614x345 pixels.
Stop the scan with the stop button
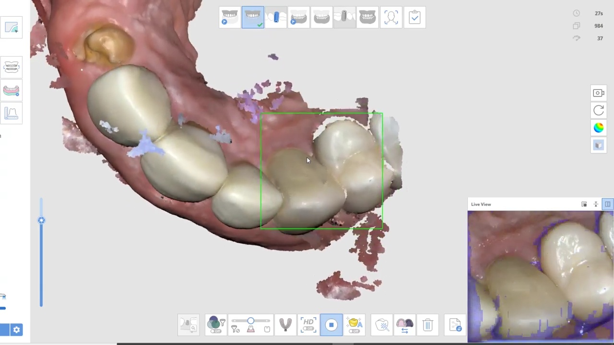(x=331, y=325)
